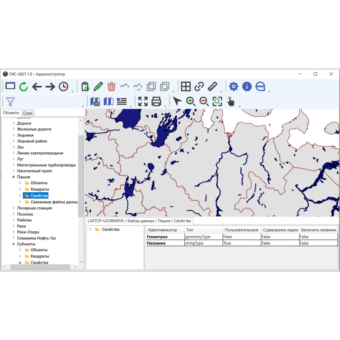Click the zoom out magnifier
The height and width of the screenshot is (340, 340).
(x=204, y=101)
